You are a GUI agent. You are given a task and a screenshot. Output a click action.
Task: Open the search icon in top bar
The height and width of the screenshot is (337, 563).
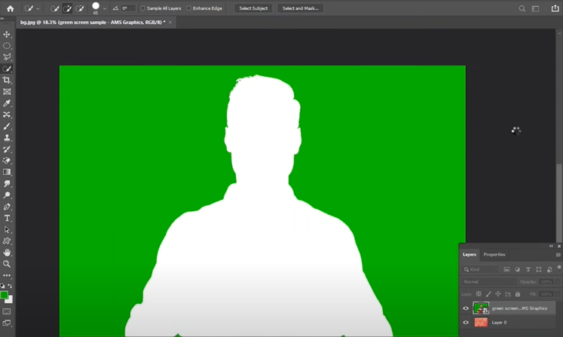click(522, 8)
